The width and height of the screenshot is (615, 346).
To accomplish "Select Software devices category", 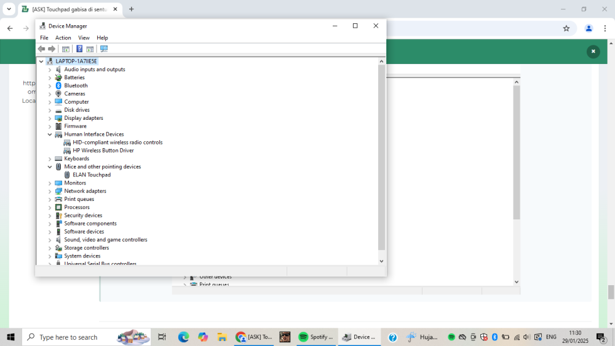I will pyautogui.click(x=84, y=232).
